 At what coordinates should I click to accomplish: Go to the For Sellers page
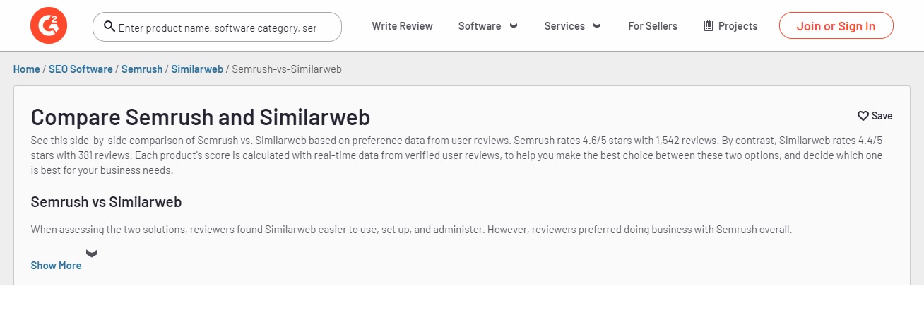[653, 26]
